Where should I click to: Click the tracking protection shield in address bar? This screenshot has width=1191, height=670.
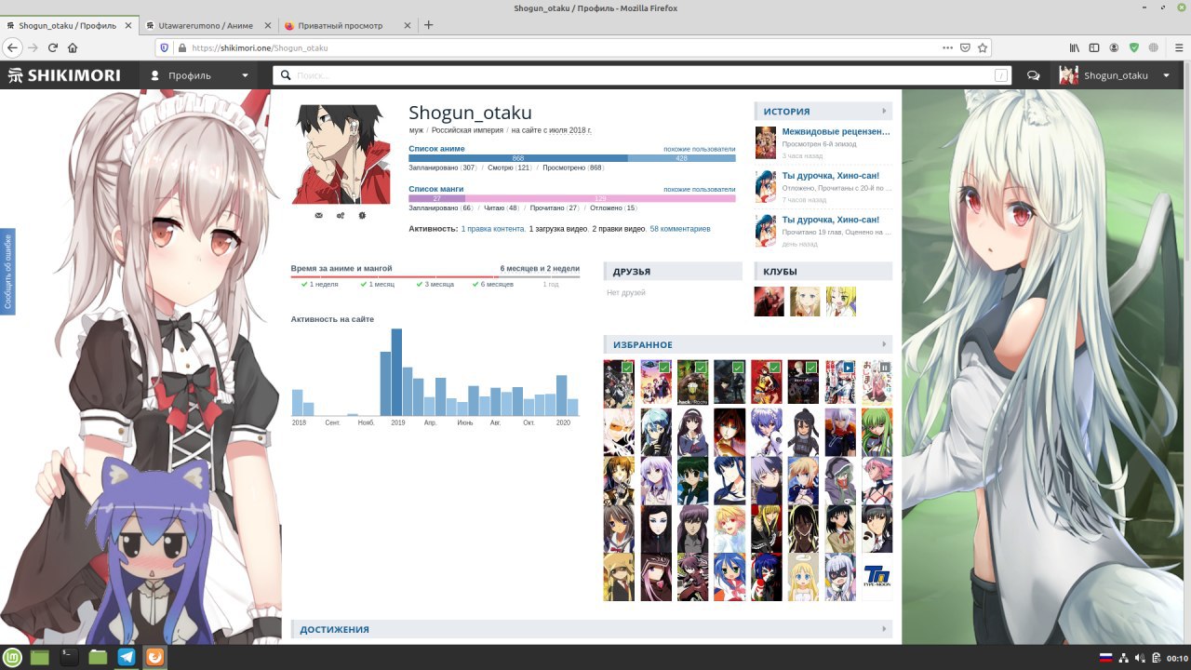(x=165, y=47)
